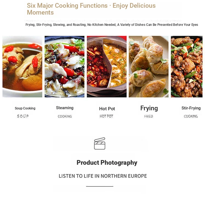Click the SOUP subtitle under Soup Cooking
206x198 pixels.
tap(23, 116)
